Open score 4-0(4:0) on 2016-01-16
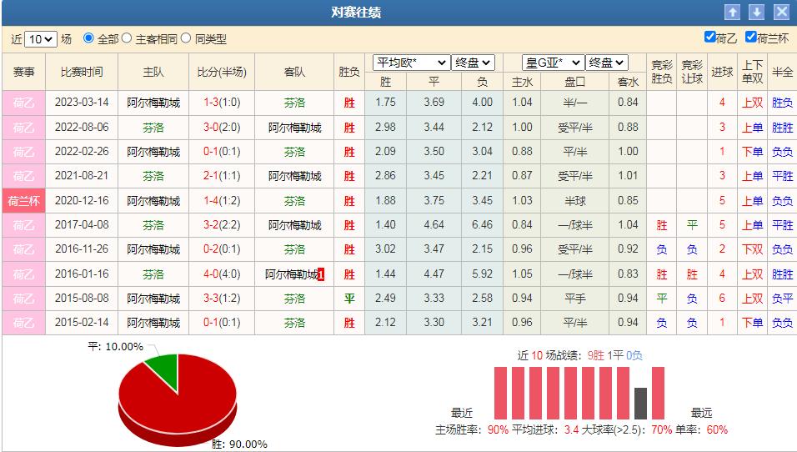The width and height of the screenshot is (797, 452). [x=222, y=274]
